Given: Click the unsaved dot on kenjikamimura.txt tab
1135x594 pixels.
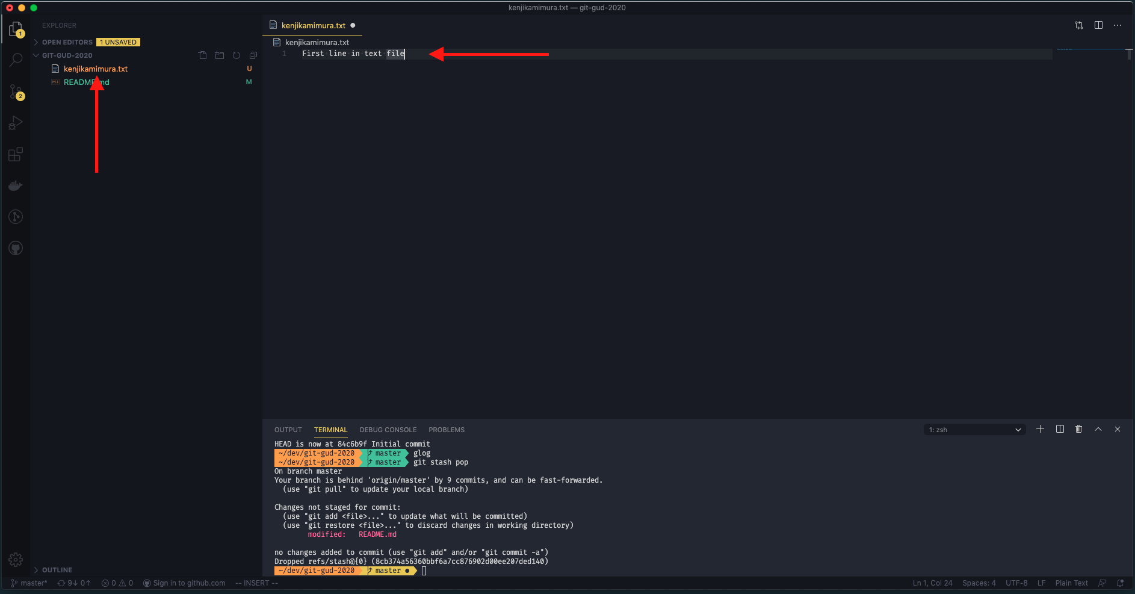Looking at the screenshot, I should [x=353, y=25].
